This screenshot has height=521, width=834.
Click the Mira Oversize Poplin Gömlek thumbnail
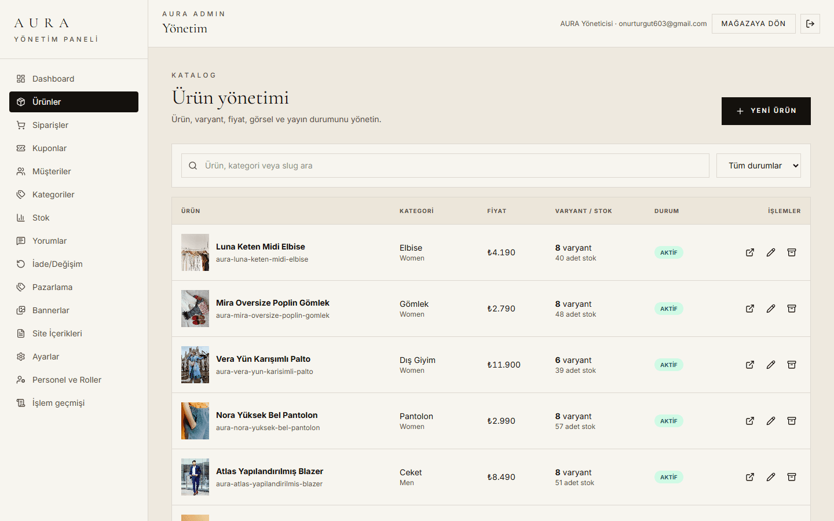pos(195,309)
